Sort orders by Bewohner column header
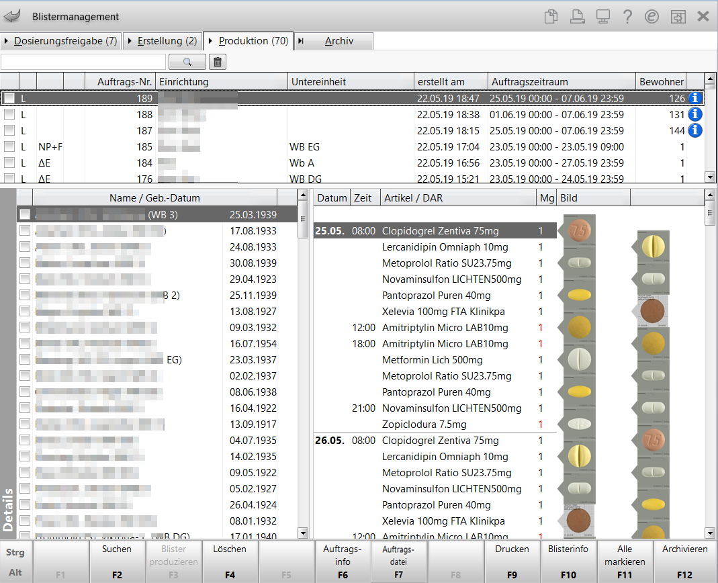 coord(661,82)
